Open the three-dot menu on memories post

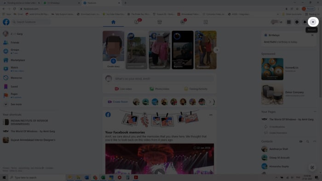pos(211,115)
